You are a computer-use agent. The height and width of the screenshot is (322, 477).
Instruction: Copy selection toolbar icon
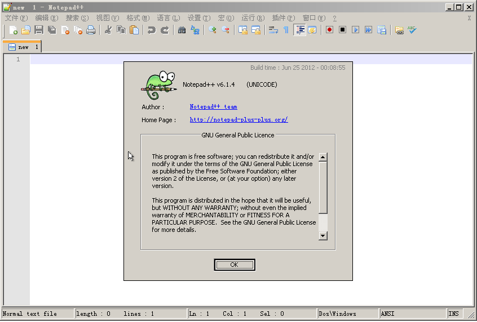pyautogui.click(x=121, y=30)
